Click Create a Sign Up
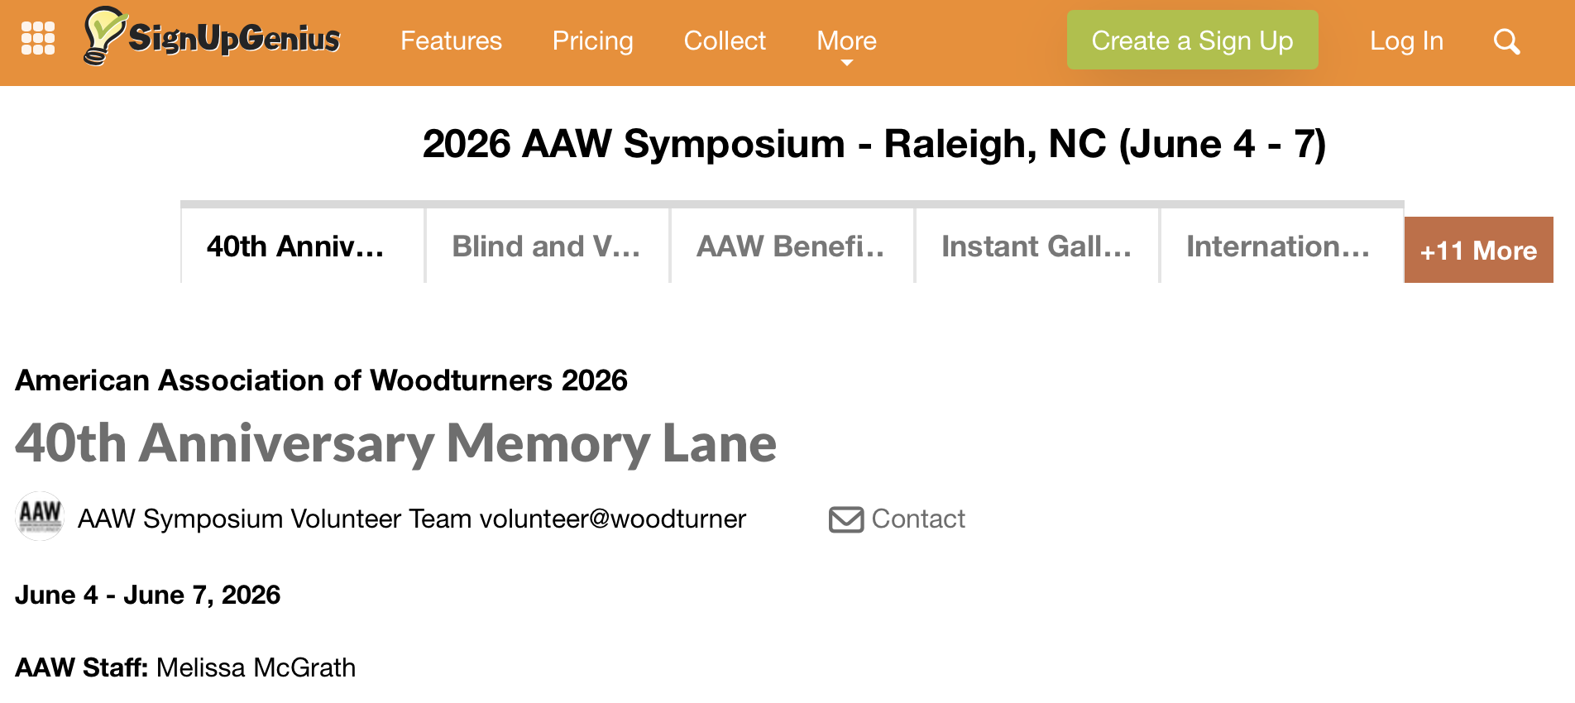This screenshot has width=1575, height=703. coord(1191,40)
